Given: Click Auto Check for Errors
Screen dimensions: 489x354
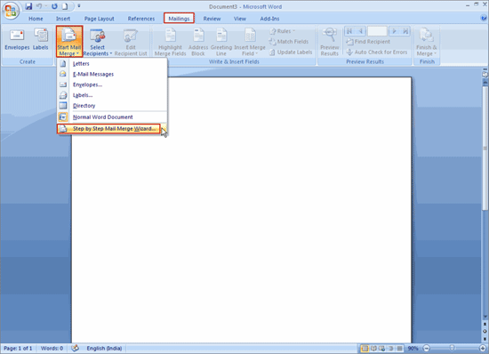Looking at the screenshot, I should pos(377,52).
